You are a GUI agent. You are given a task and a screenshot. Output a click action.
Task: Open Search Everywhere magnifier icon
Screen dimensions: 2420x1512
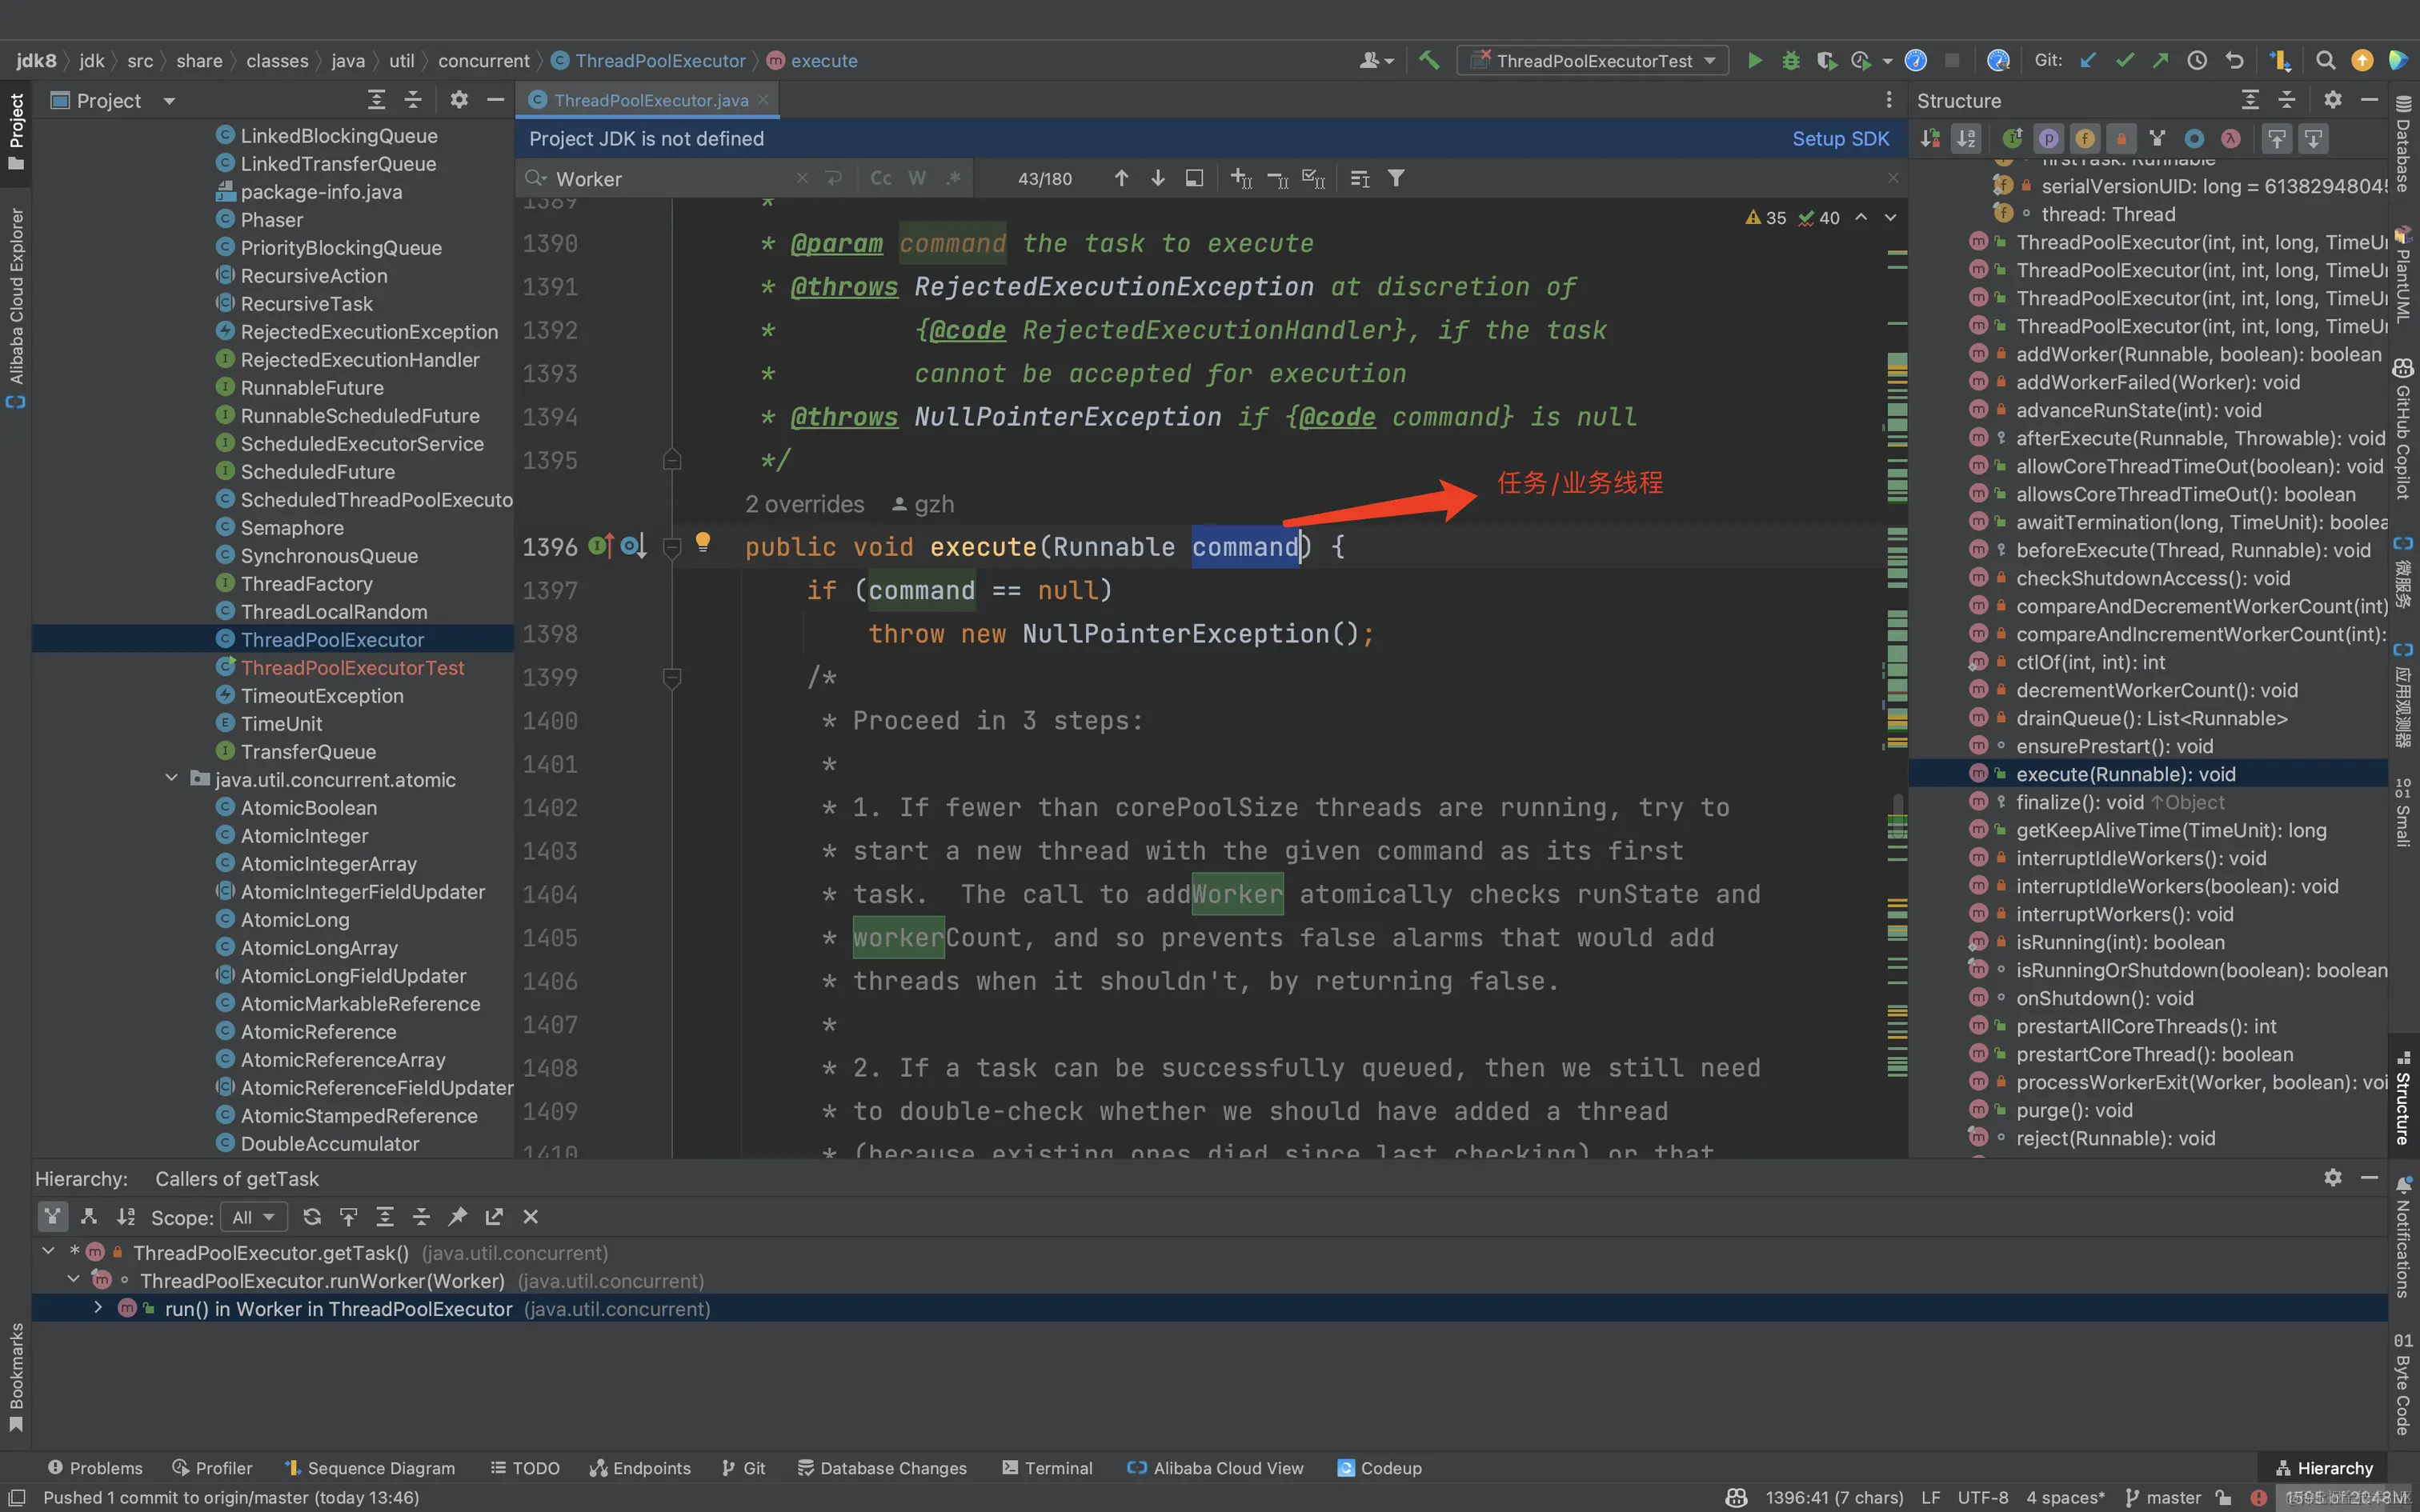[2326, 61]
